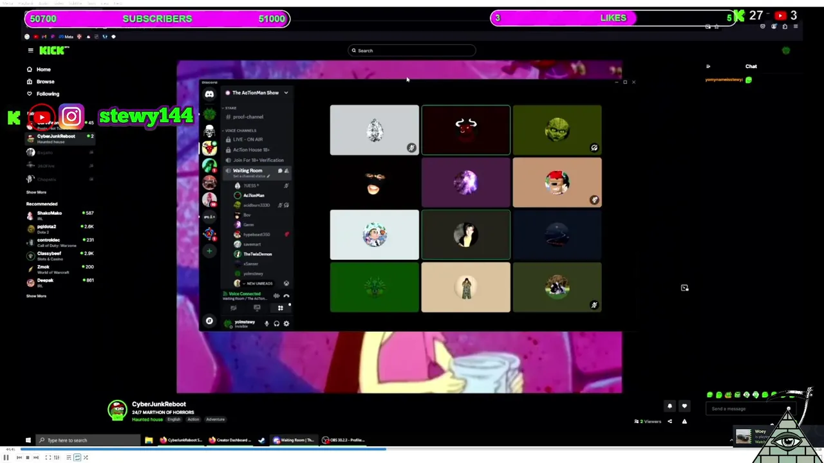Select hypebeast350 in voice list
Viewport: 824px width, 463px height.
pyautogui.click(x=256, y=235)
